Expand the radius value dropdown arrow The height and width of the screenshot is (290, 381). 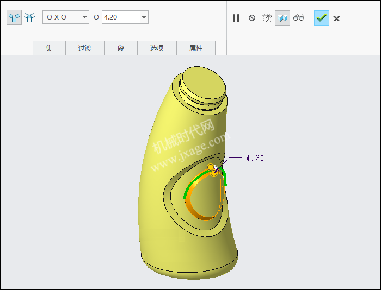click(x=144, y=17)
